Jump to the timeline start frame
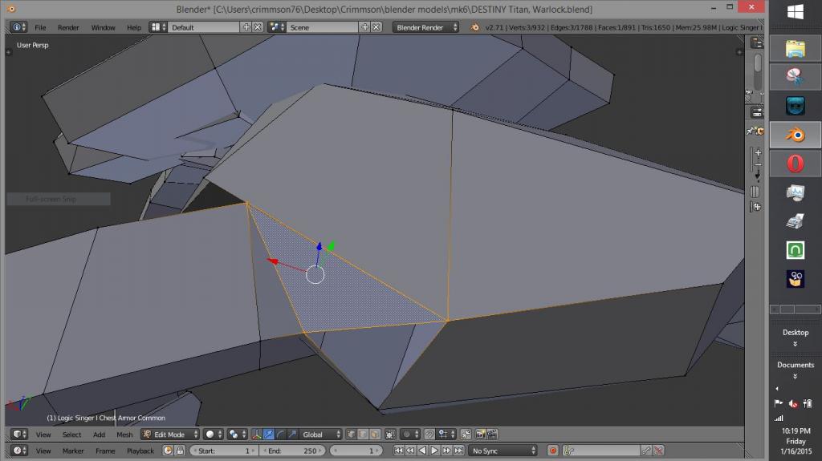 399,451
